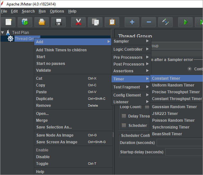Viewport: 203px width, 175px height.
Task: Collapse the Test Plan tree arrow
Action: 3,32
